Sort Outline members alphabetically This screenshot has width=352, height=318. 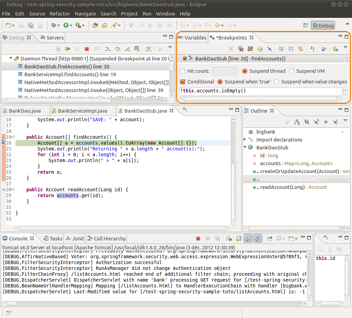point(297,122)
